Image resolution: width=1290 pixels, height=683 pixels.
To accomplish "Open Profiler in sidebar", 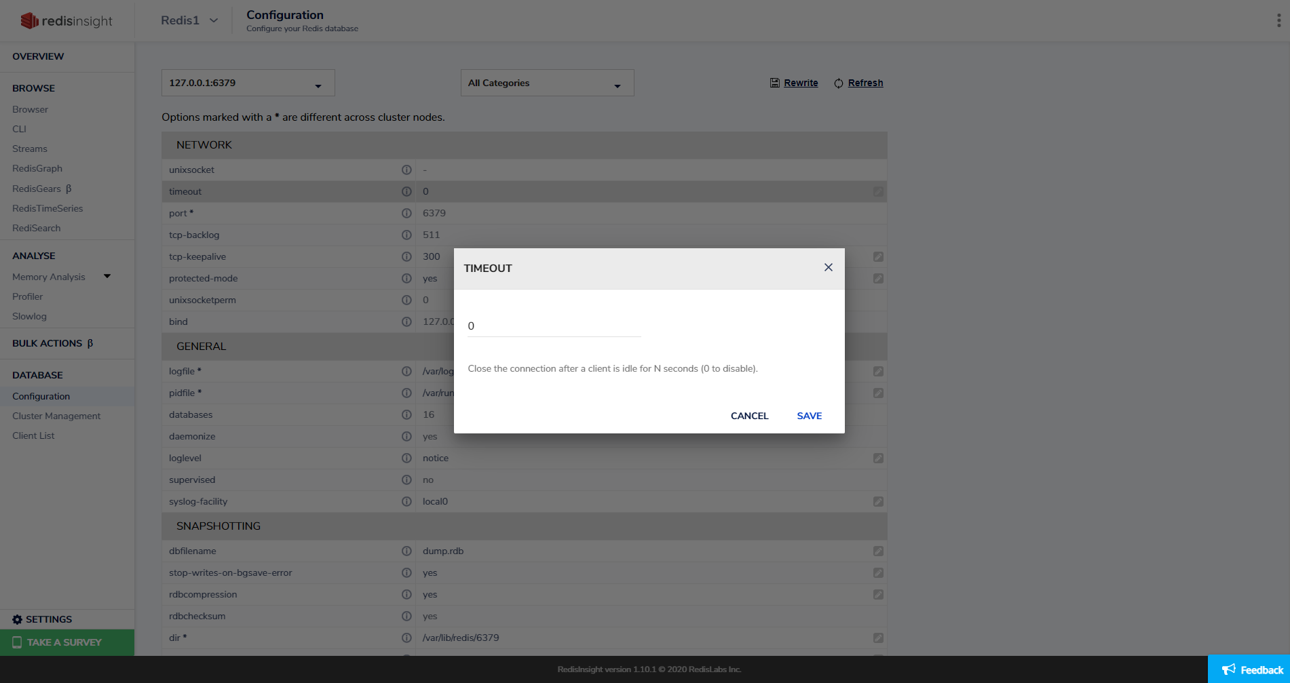I will click(27, 296).
